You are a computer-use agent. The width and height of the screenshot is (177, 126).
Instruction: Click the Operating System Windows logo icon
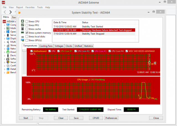pos(8,32)
